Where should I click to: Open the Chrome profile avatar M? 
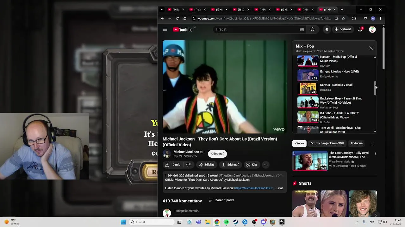(373, 19)
